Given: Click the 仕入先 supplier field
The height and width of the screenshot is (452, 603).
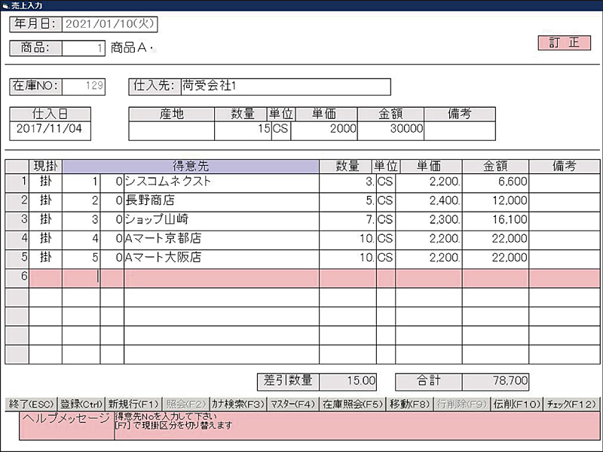Looking at the screenshot, I should point(285,87).
